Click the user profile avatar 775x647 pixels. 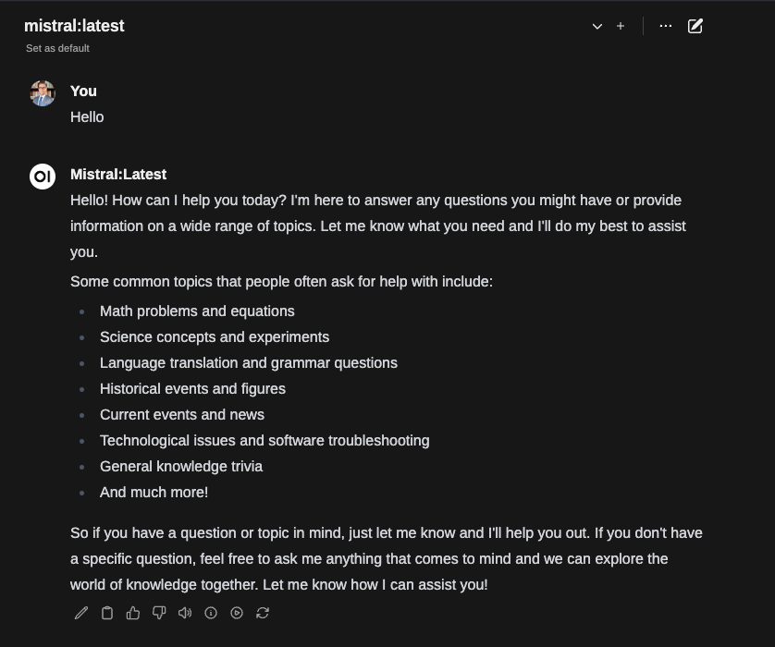pyautogui.click(x=43, y=93)
